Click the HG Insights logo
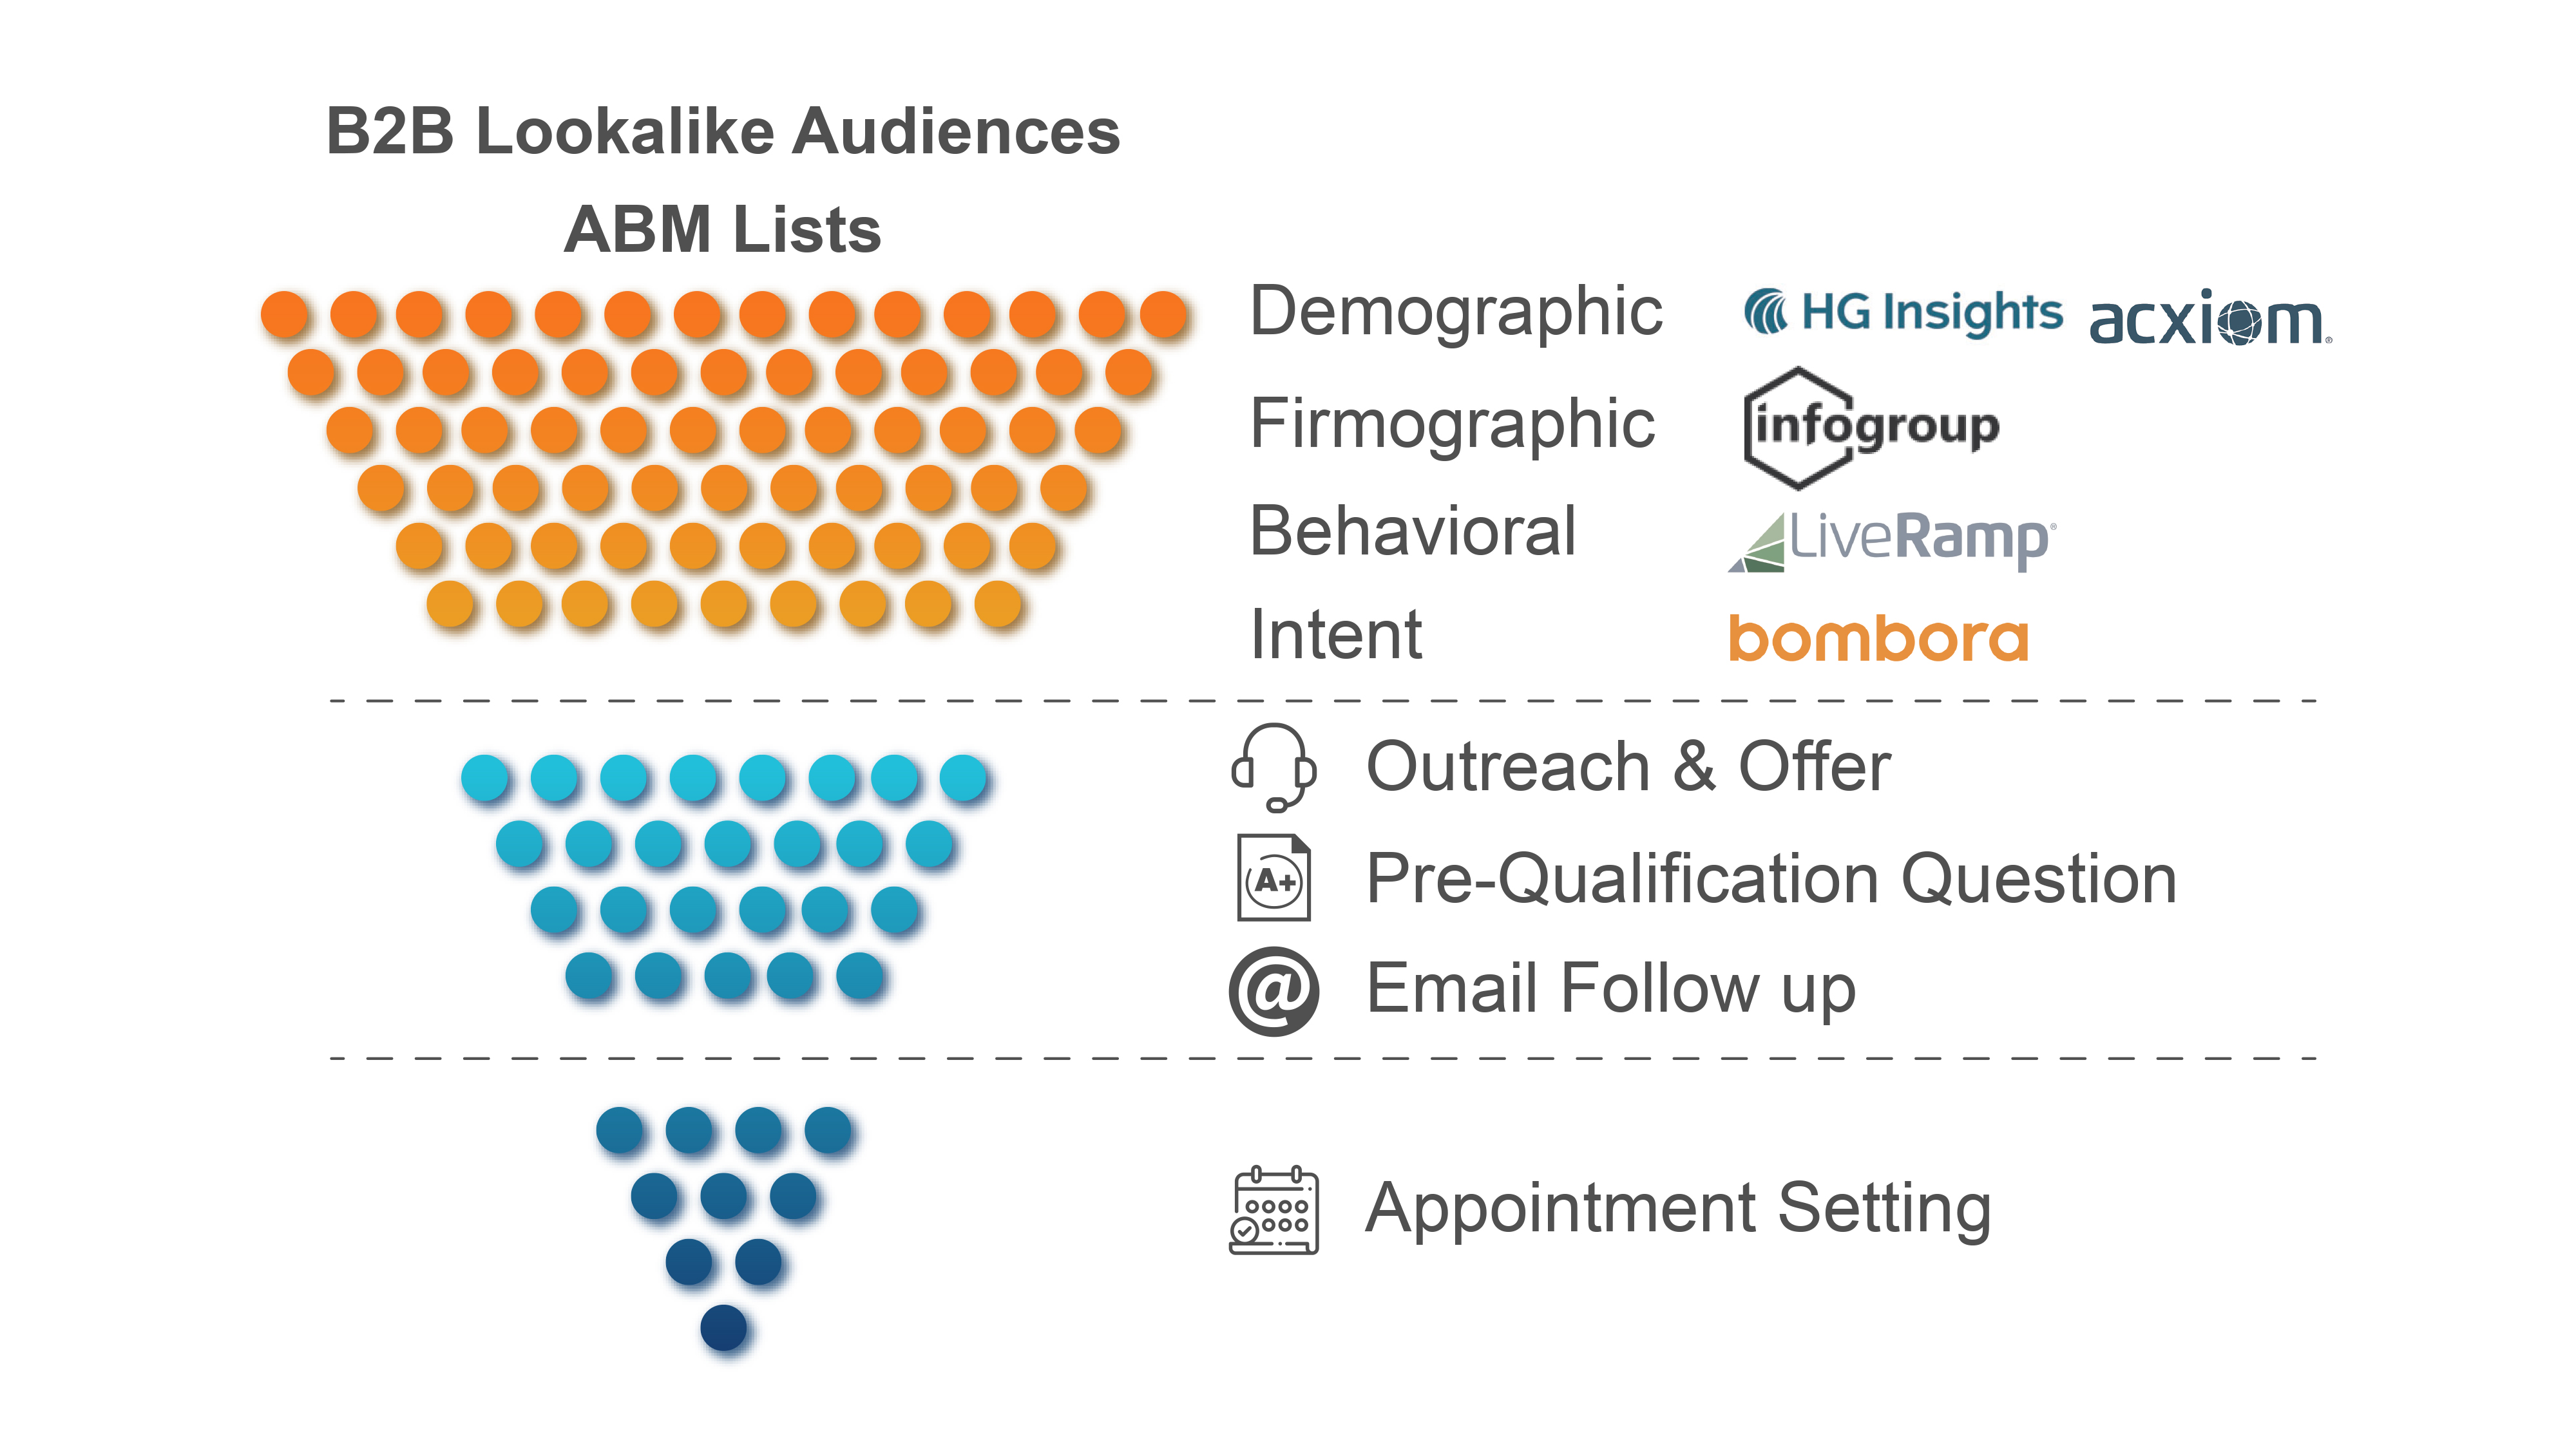The image size is (2576, 1447). point(1902,312)
